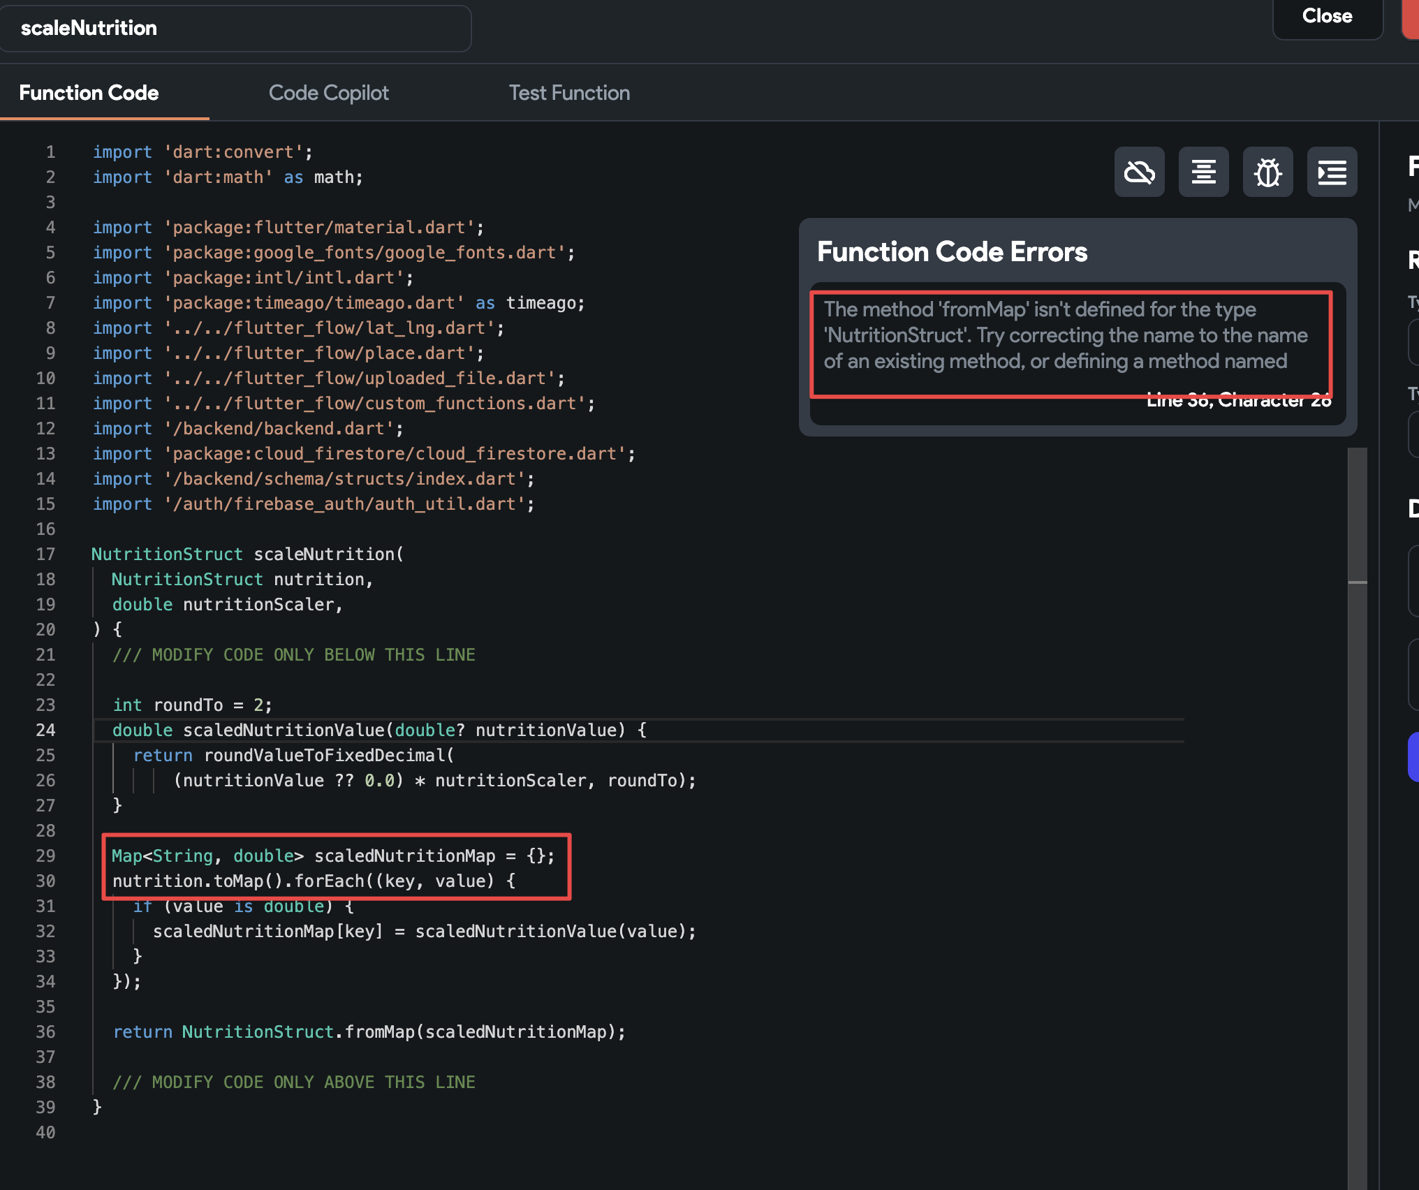The image size is (1419, 1190).
Task: Click the MODIFY CODE ONLY BELOW comment
Action: tap(293, 654)
